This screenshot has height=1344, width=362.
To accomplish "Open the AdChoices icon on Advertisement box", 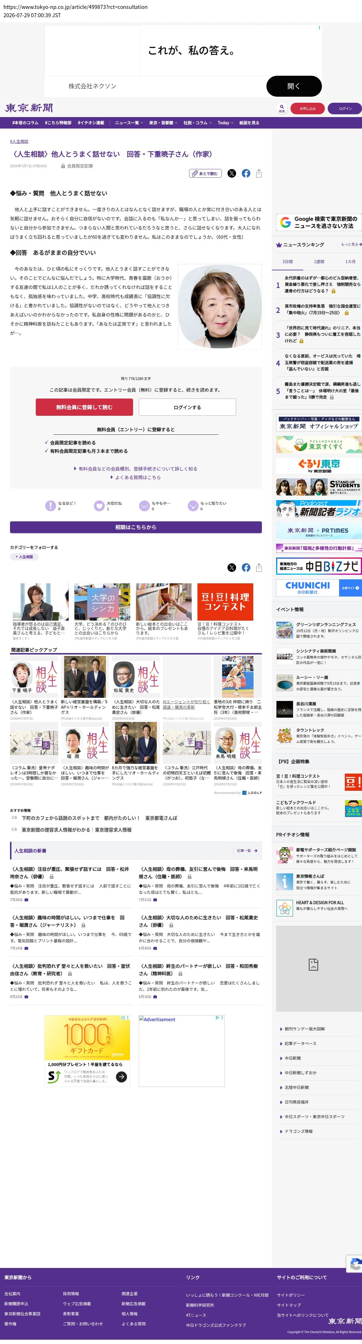I will point(217,1017).
